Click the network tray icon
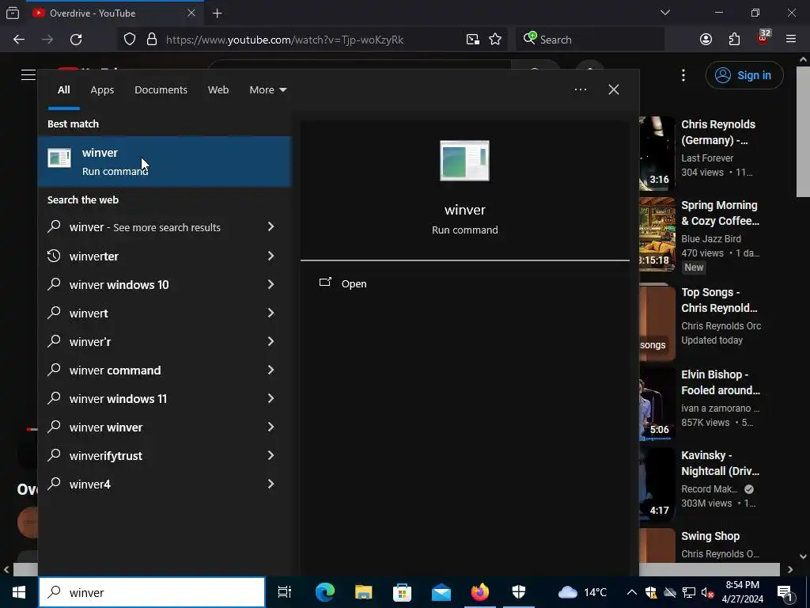The height and width of the screenshot is (608, 810). [689, 592]
